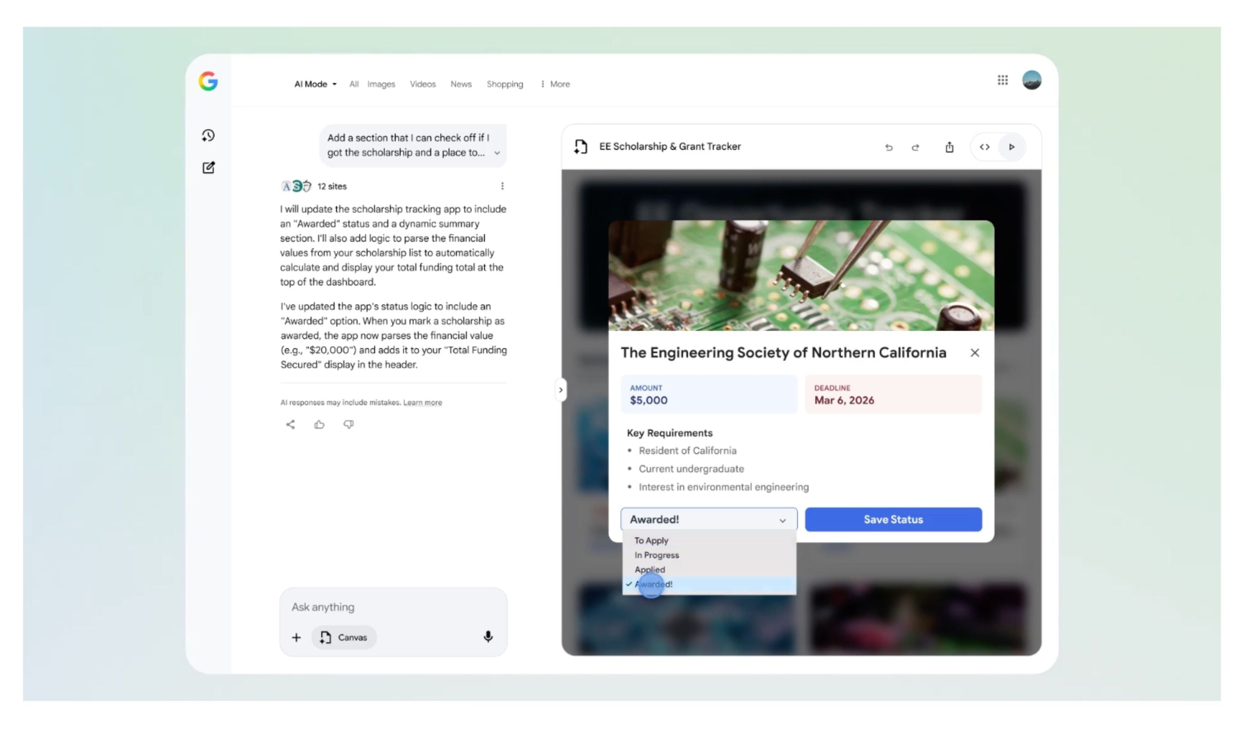Switch to the Shopping search tab
Viewport: 1256px width, 744px height.
(504, 84)
